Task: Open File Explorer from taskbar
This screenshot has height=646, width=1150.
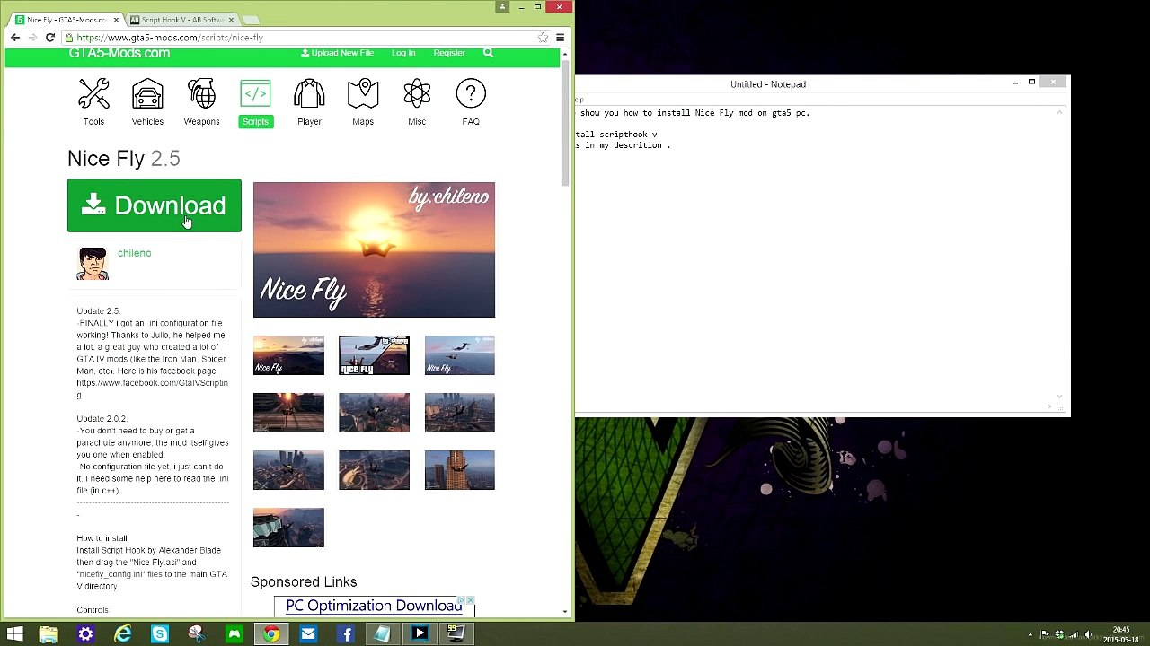Action: (49, 634)
